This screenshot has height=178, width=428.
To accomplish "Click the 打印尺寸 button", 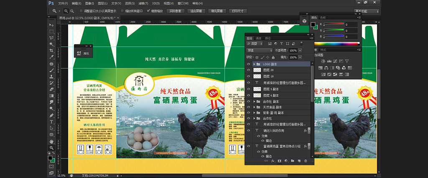I will click(x=238, y=11).
